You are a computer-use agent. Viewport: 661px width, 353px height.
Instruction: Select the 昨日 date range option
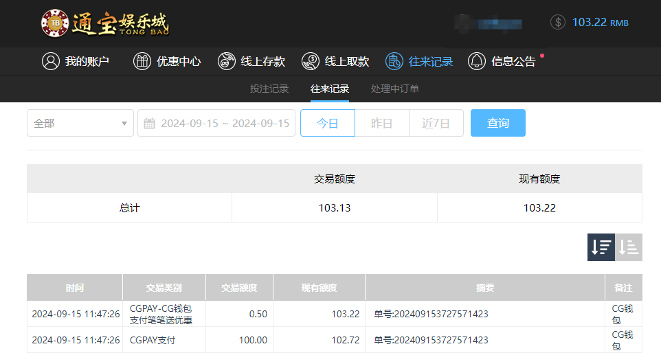pyautogui.click(x=382, y=124)
